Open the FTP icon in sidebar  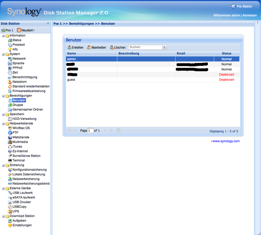[10, 133]
